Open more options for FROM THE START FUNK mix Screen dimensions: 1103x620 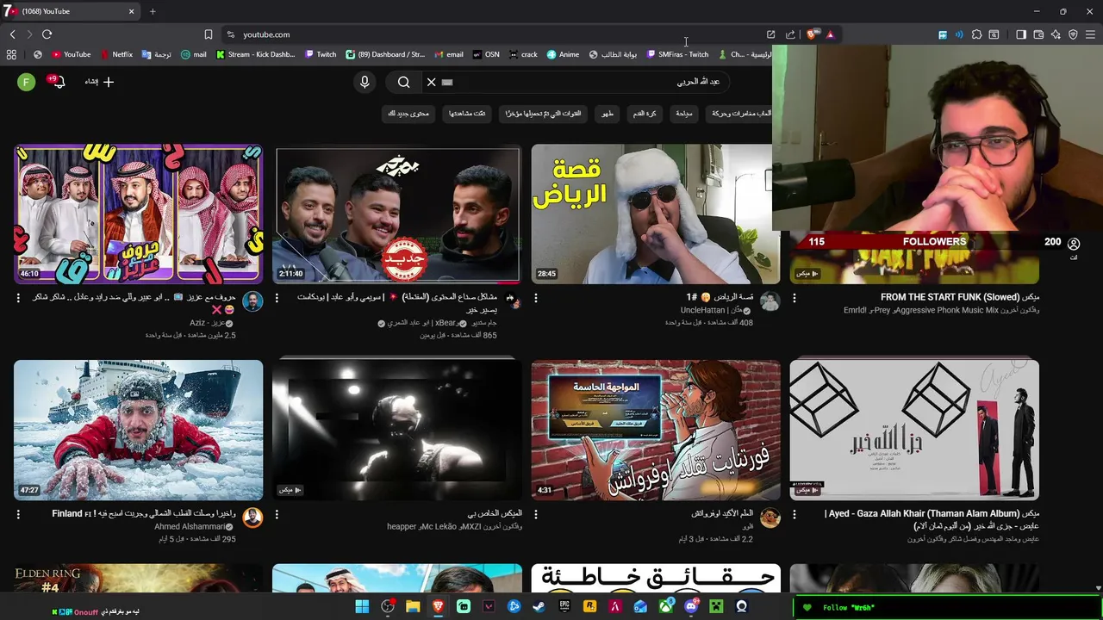click(x=795, y=298)
